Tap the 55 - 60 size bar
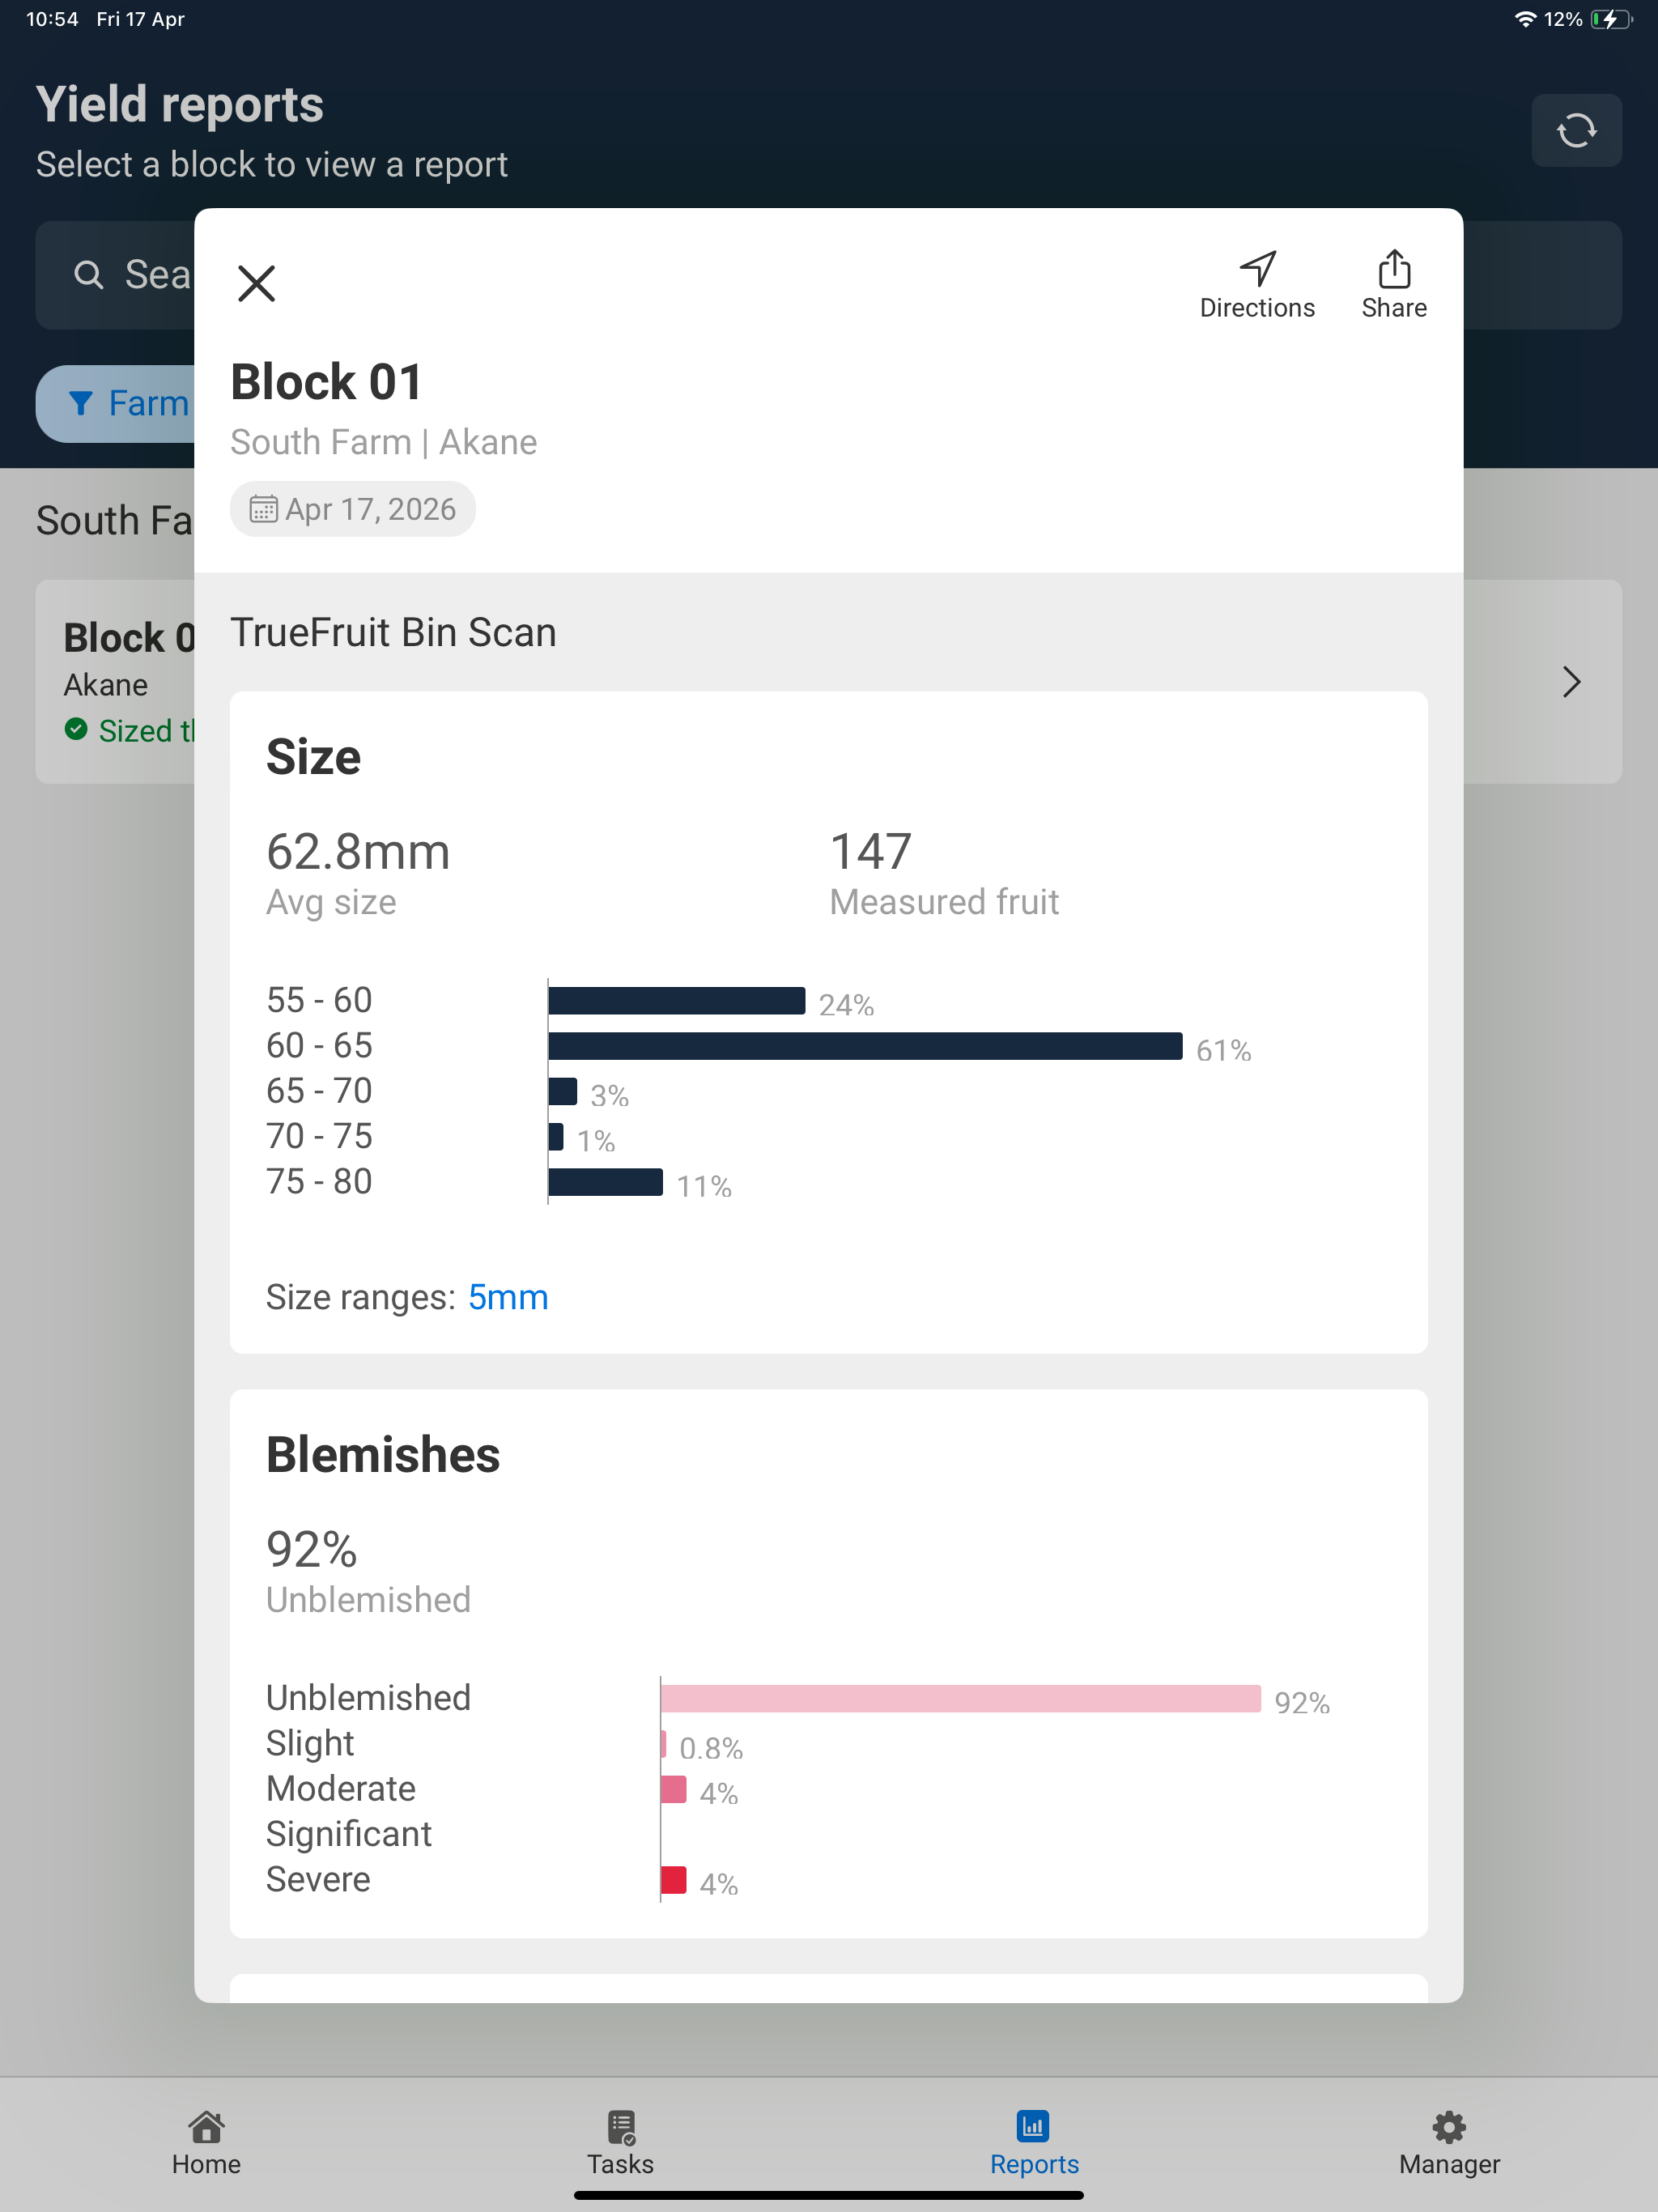The width and height of the screenshot is (1658, 2212). (x=677, y=1001)
